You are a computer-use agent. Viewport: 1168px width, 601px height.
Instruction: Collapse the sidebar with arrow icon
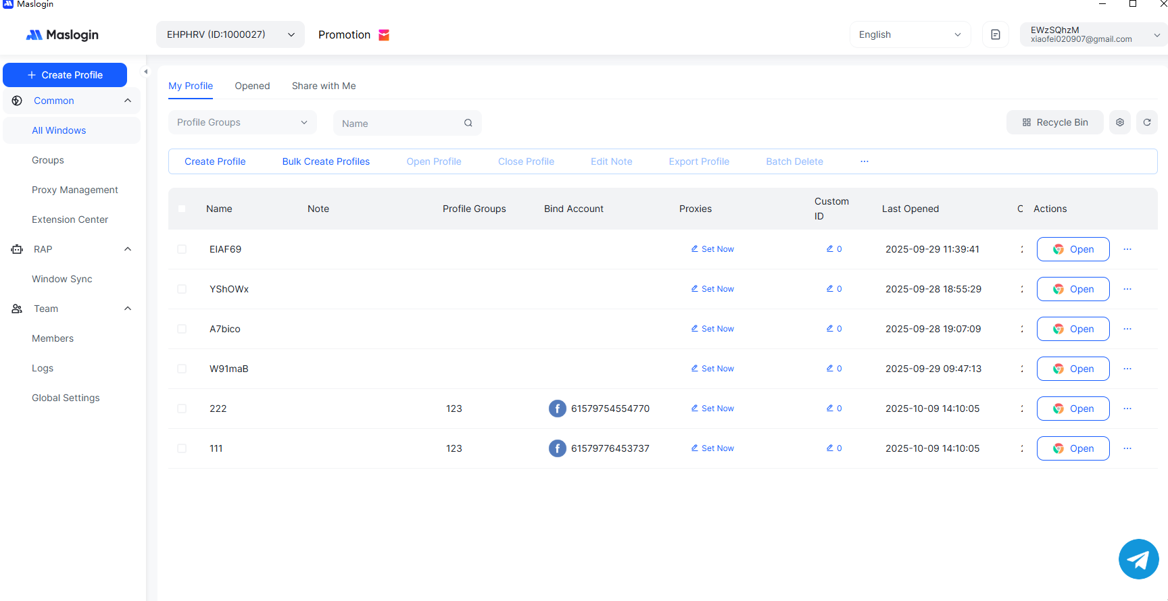click(x=145, y=72)
